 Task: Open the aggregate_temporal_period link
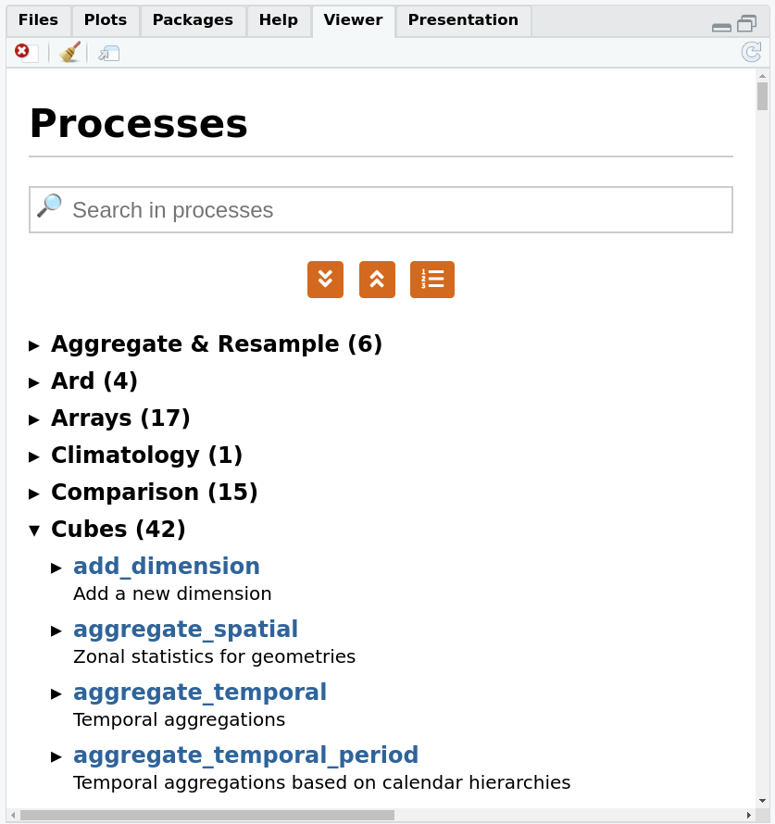tap(245, 755)
